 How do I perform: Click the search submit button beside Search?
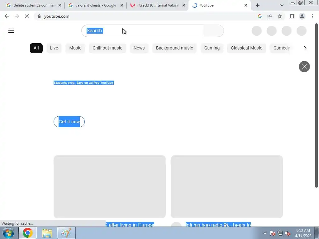214,31
